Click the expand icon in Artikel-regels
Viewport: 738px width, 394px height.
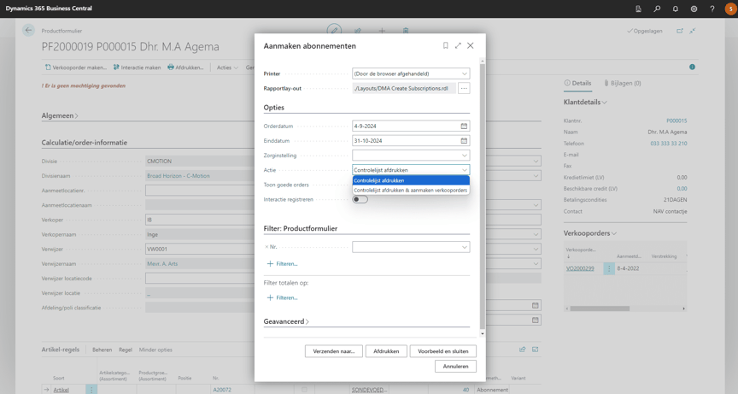click(x=536, y=350)
